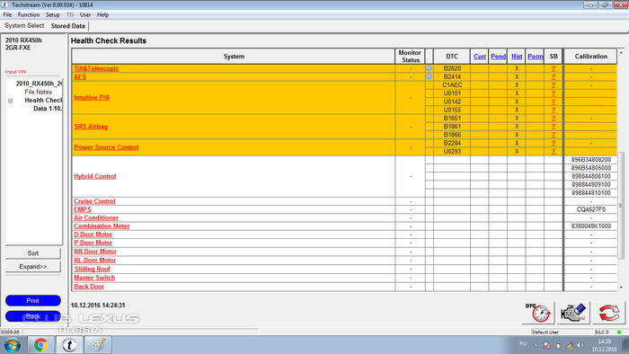The width and height of the screenshot is (629, 354).
Task: Click the taskbar clock
Action: (x=605, y=345)
